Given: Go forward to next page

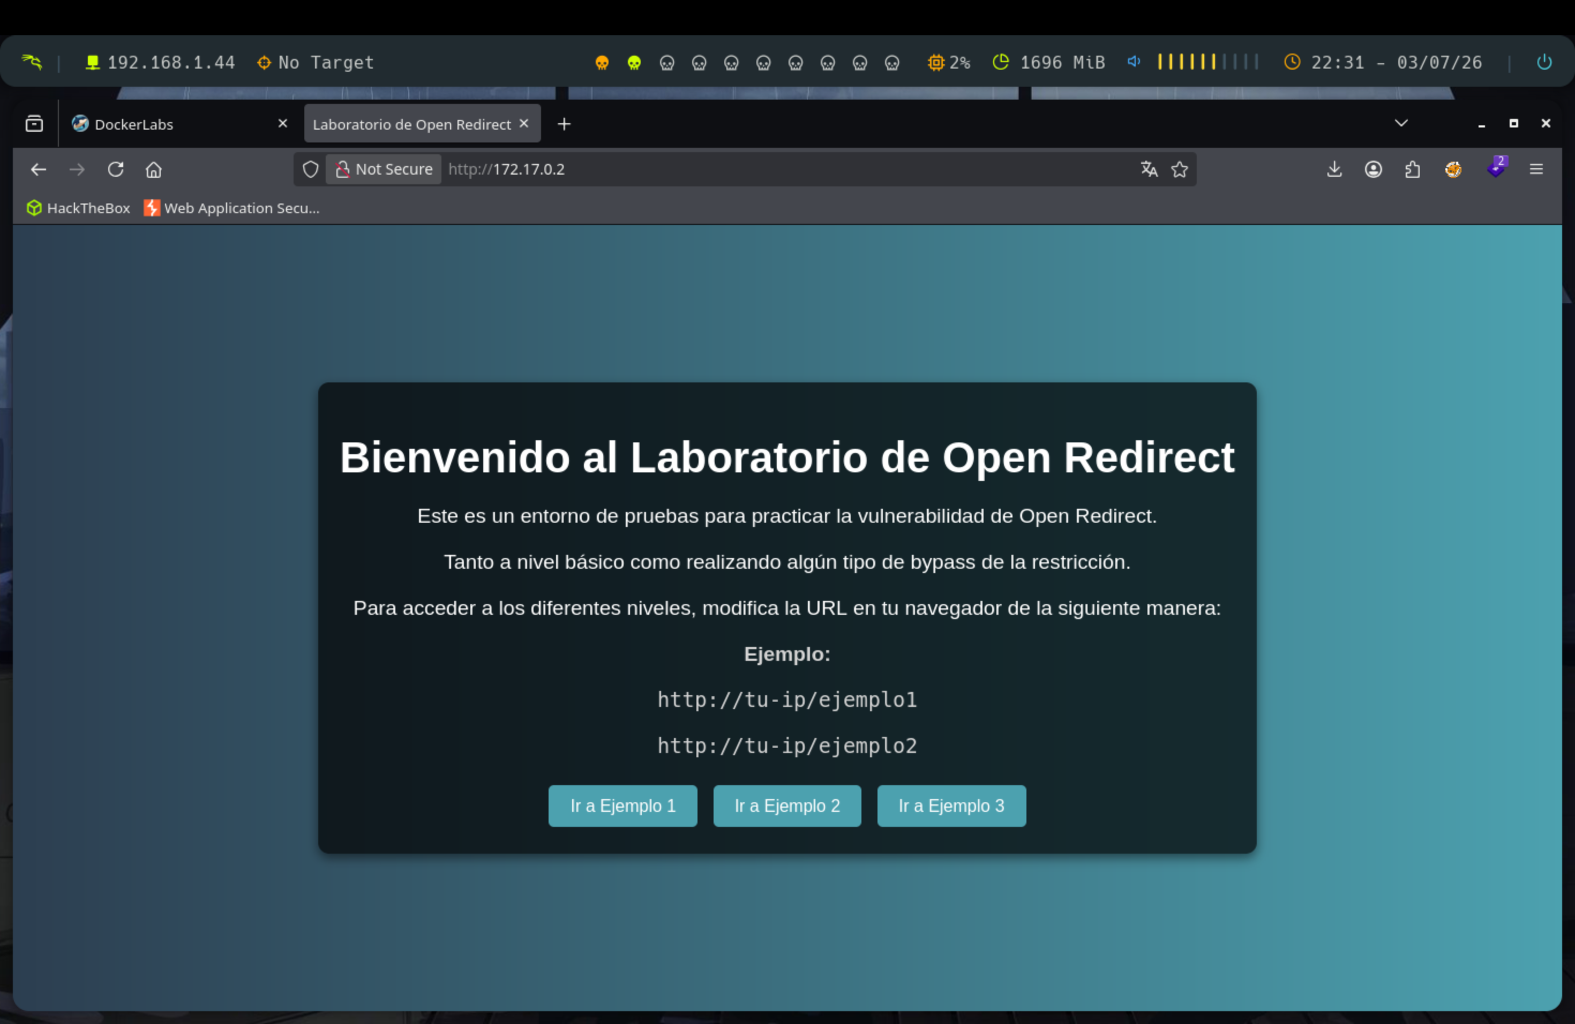Looking at the screenshot, I should pos(77,169).
